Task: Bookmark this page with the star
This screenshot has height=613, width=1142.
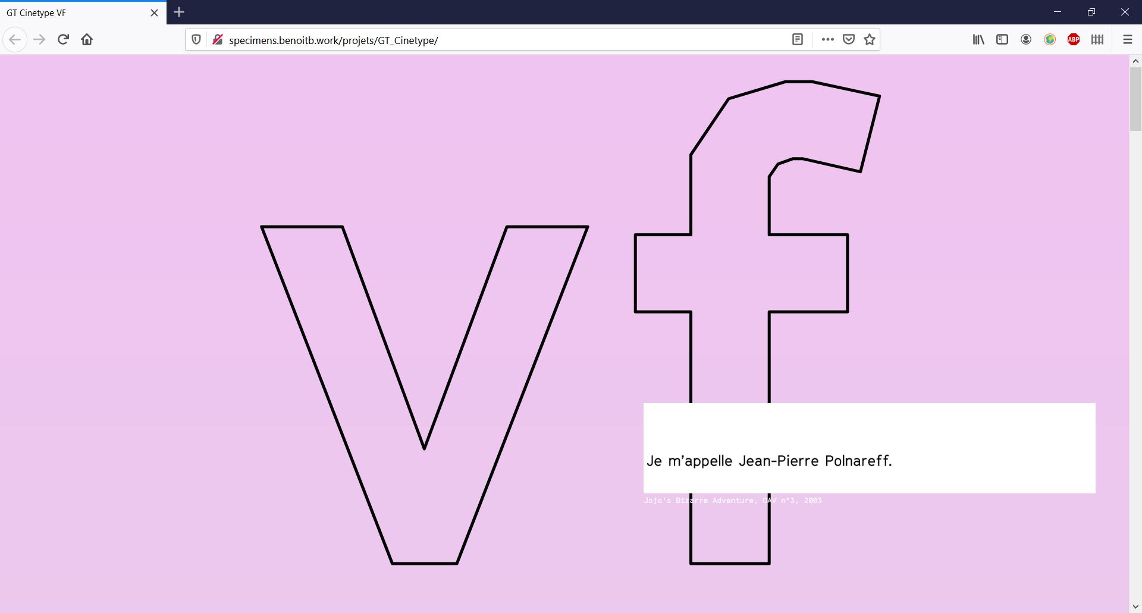Action: click(x=870, y=40)
